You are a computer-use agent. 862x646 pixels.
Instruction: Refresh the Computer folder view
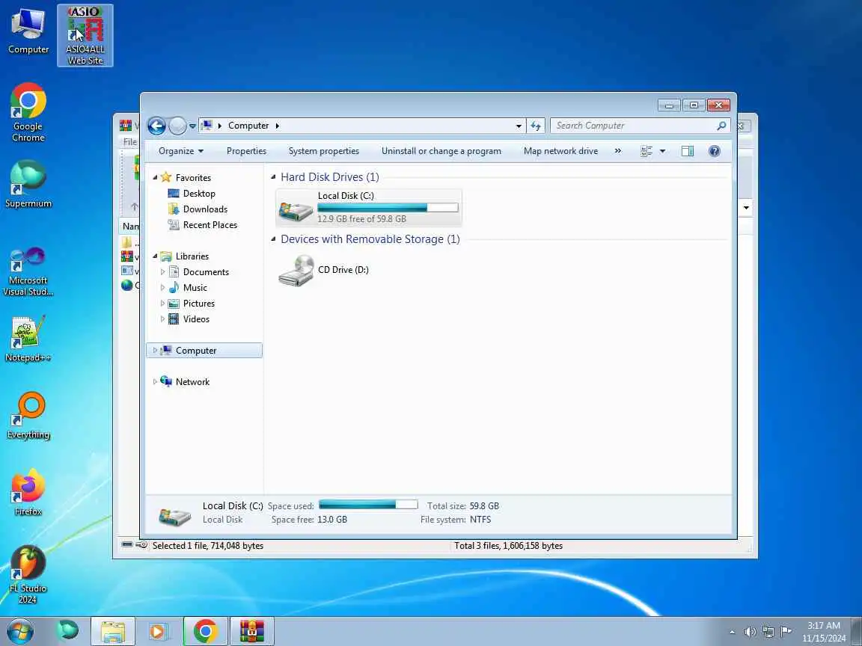pos(536,126)
